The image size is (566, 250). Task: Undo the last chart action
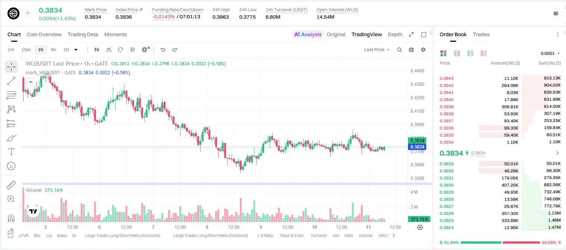point(163,50)
